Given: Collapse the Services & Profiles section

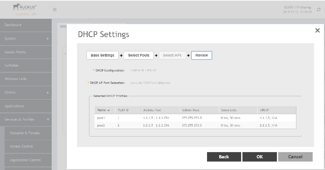Looking at the screenshot, I should tap(48, 120).
